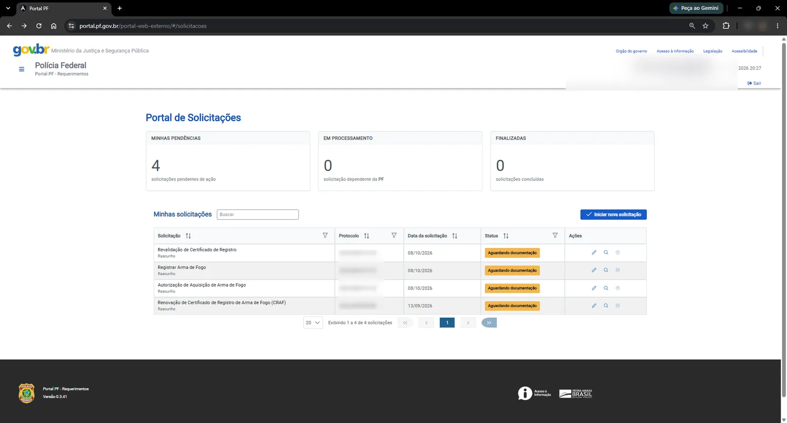Open filter for the Solicitação column
The width and height of the screenshot is (787, 423).
coord(325,236)
